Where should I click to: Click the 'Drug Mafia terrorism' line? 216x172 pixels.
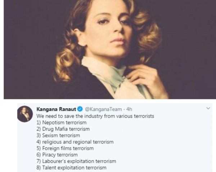(63, 129)
